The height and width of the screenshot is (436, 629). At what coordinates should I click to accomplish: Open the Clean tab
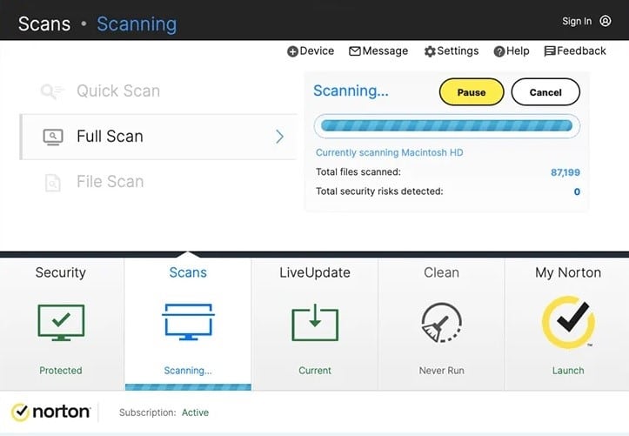441,324
